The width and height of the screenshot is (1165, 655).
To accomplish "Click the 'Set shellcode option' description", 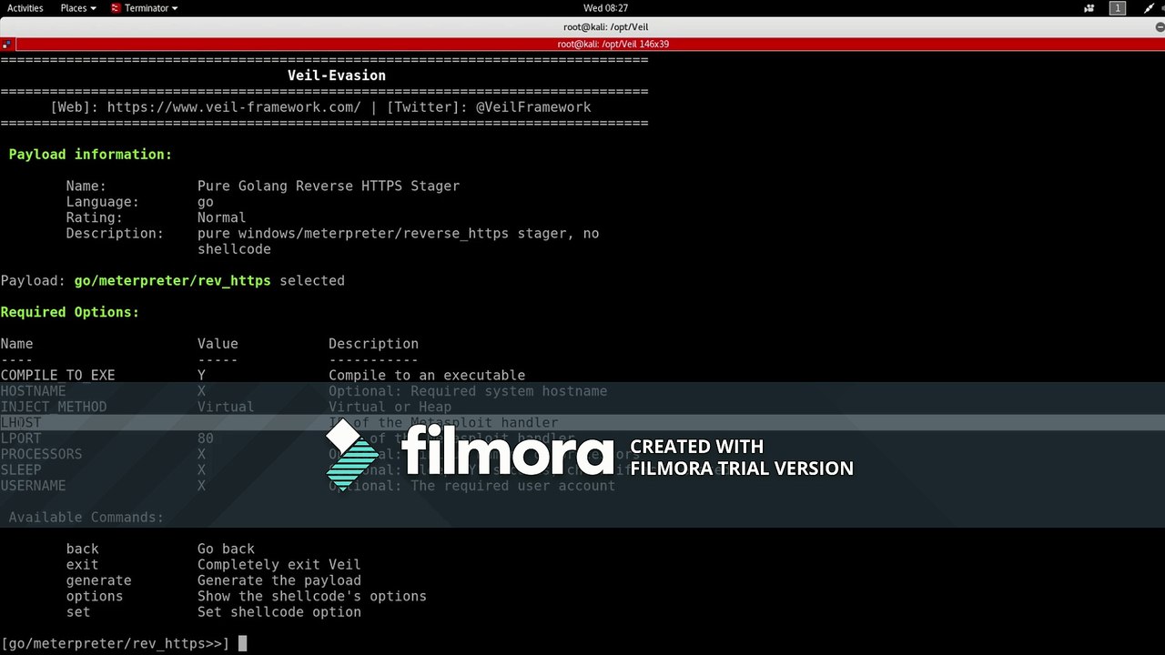I will [x=279, y=612].
